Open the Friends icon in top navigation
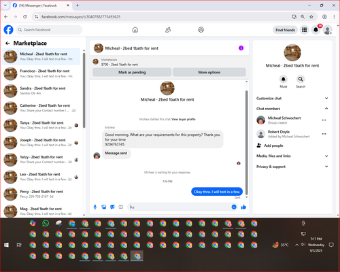Viewport: 340px width, 272px height. pos(168,30)
